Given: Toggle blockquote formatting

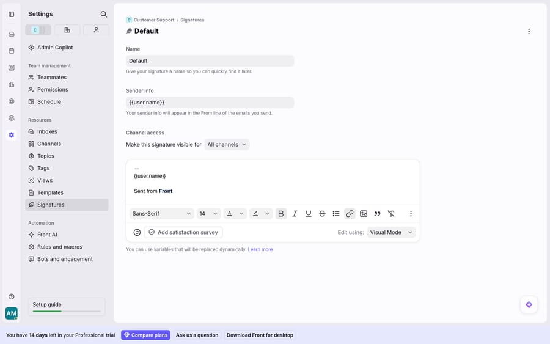Looking at the screenshot, I should 377,214.
